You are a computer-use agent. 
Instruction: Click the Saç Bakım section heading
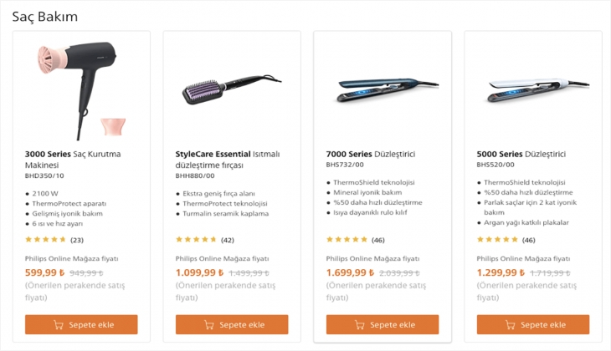click(x=44, y=17)
